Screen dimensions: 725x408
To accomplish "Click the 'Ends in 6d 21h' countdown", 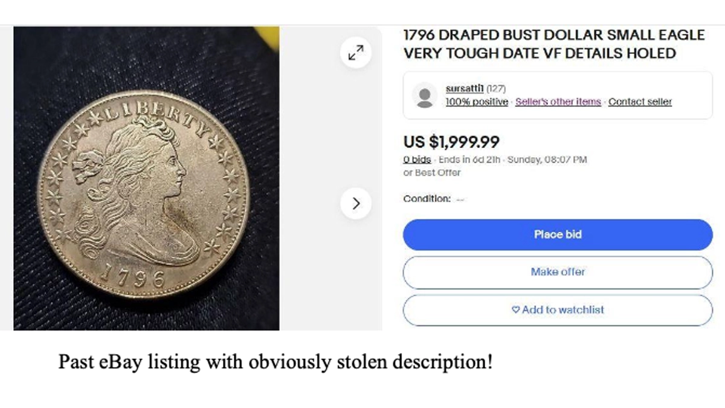I will point(469,160).
